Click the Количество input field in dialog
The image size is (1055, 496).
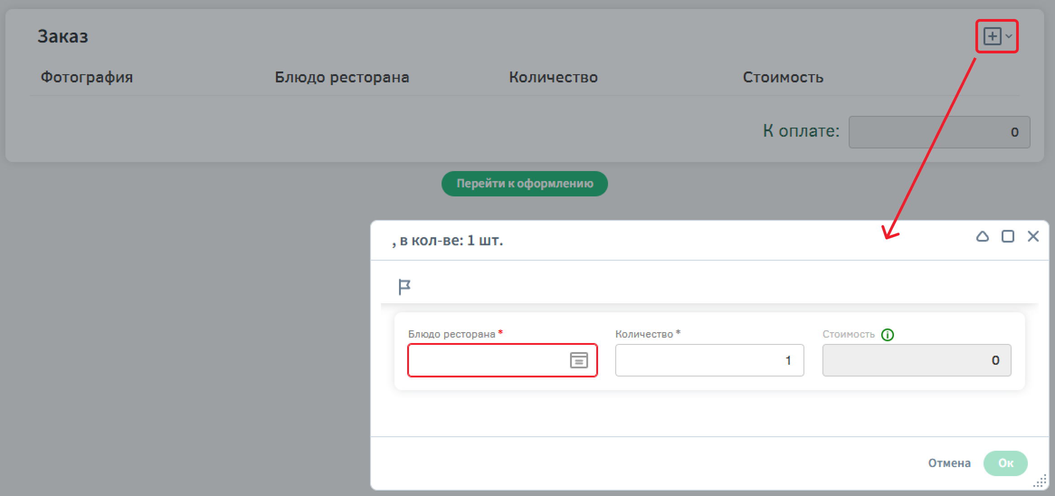click(709, 360)
